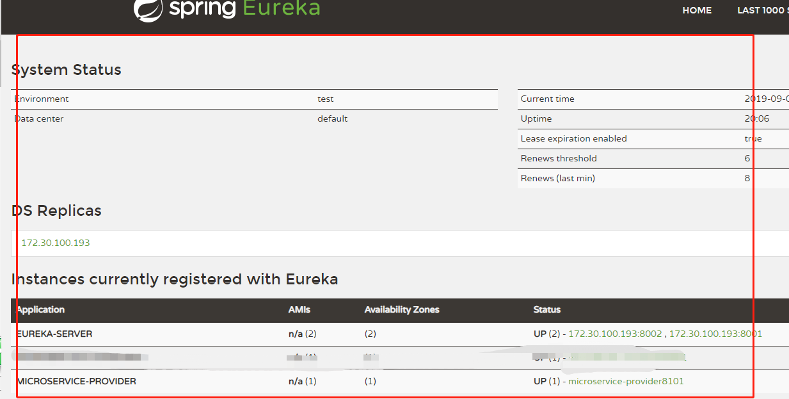Image resolution: width=789 pixels, height=399 pixels.
Task: Open the 172.30.100.193:8001 instance link
Action: coord(714,334)
